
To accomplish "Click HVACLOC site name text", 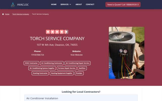I will tap(23, 5).
